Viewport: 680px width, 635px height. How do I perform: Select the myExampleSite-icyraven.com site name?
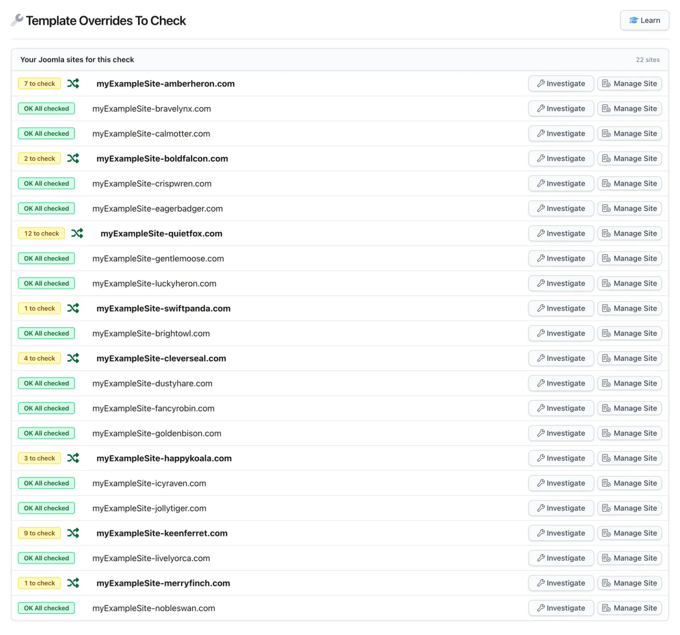click(x=149, y=483)
